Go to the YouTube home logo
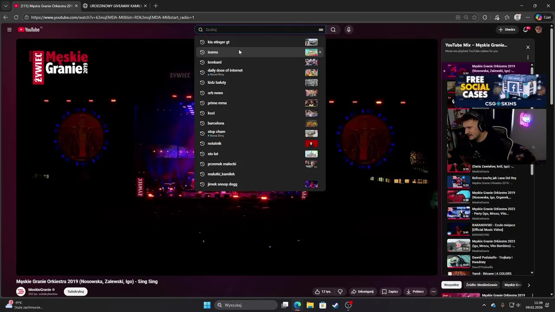The image size is (555, 312). coord(30,29)
